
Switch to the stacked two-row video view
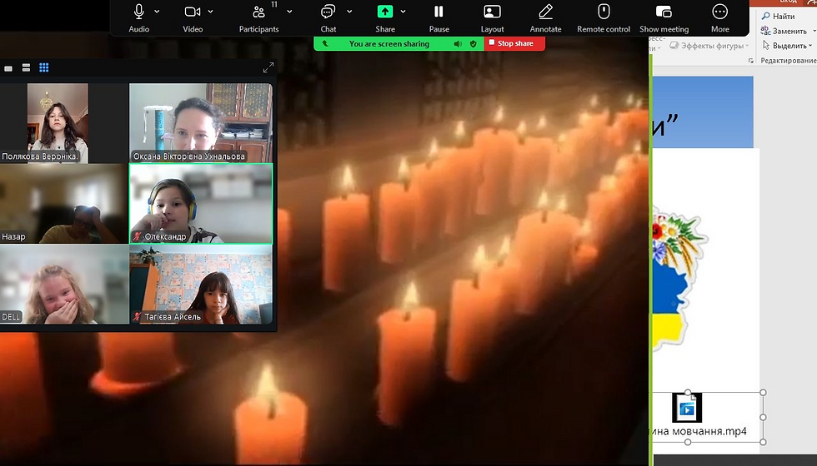(x=26, y=67)
